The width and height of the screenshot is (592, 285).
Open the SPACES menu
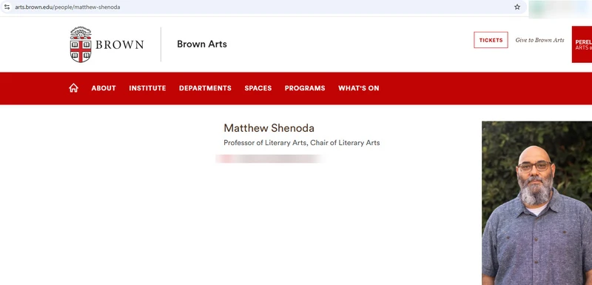(x=258, y=88)
